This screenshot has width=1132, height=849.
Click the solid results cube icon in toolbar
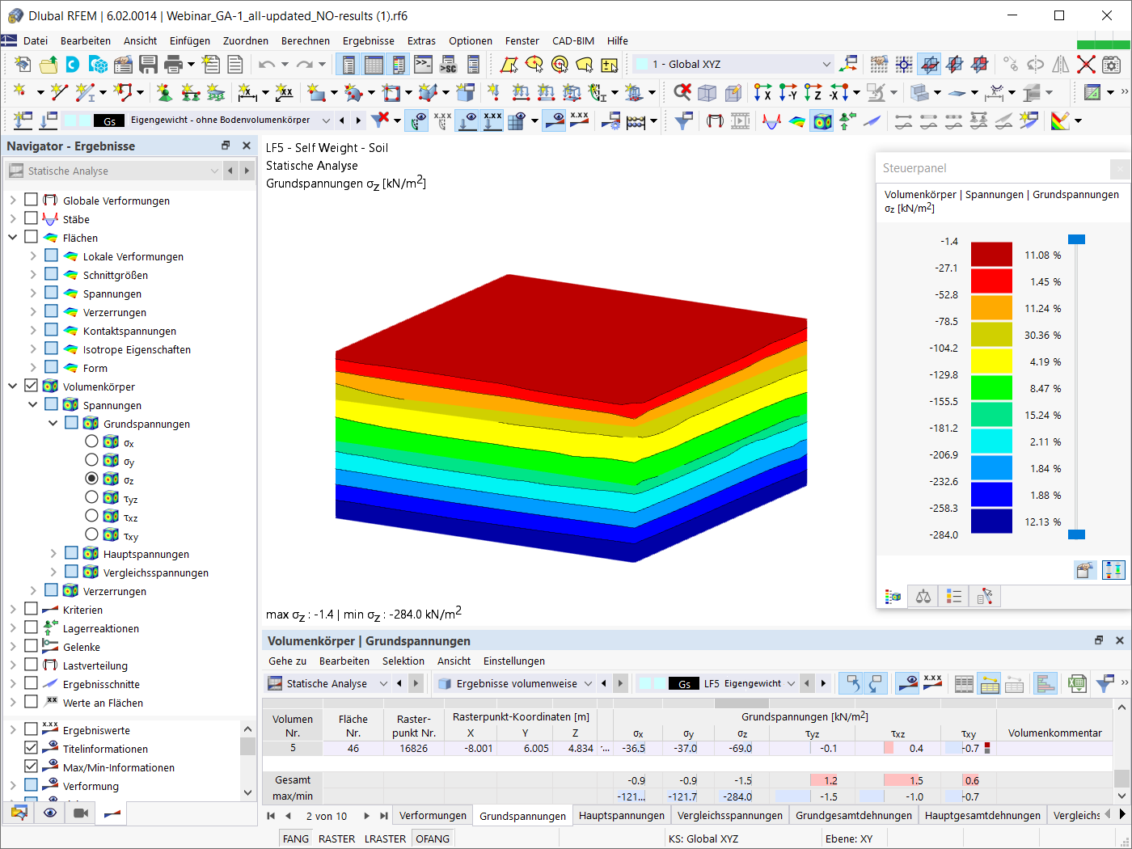(x=822, y=121)
